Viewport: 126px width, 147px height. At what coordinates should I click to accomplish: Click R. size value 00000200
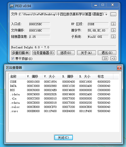coord(85,103)
